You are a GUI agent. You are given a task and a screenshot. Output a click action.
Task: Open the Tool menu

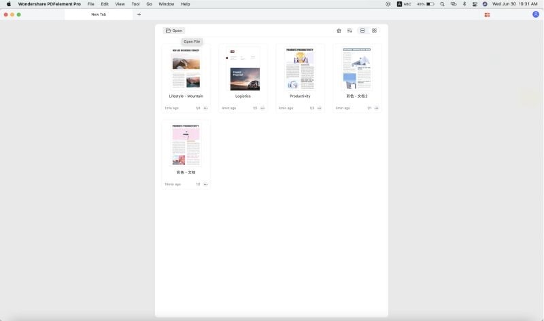click(135, 4)
